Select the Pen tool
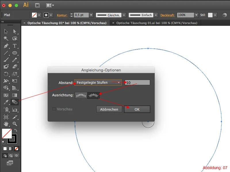The height and width of the screenshot is (172, 230). tap(6, 46)
